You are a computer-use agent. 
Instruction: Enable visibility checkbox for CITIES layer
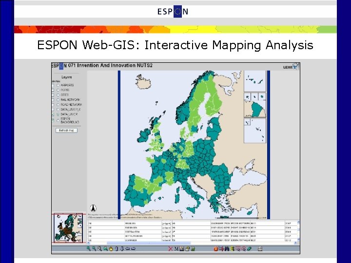tap(53, 95)
